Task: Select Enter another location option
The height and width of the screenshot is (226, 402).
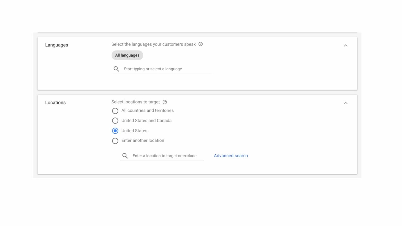Action: [x=115, y=141]
